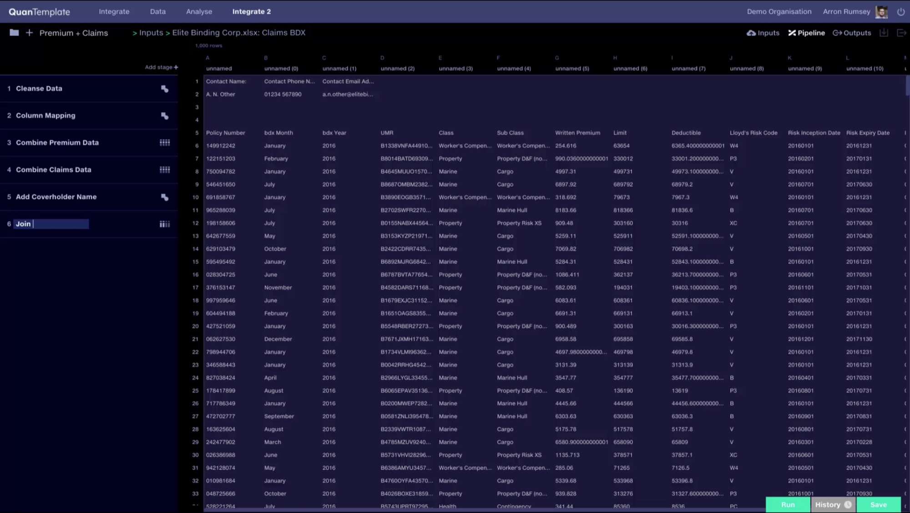
Task: Click the download icon beside Outputs
Action: 884,33
